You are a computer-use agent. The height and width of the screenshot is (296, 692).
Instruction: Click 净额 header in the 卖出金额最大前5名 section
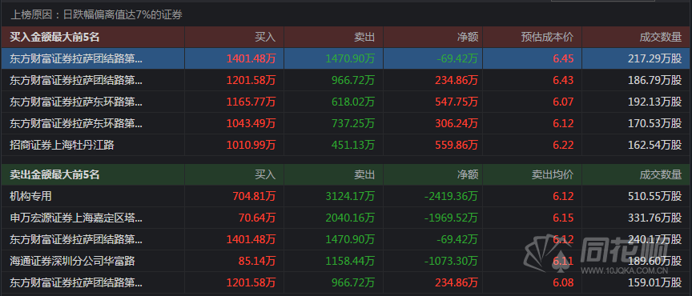468,175
